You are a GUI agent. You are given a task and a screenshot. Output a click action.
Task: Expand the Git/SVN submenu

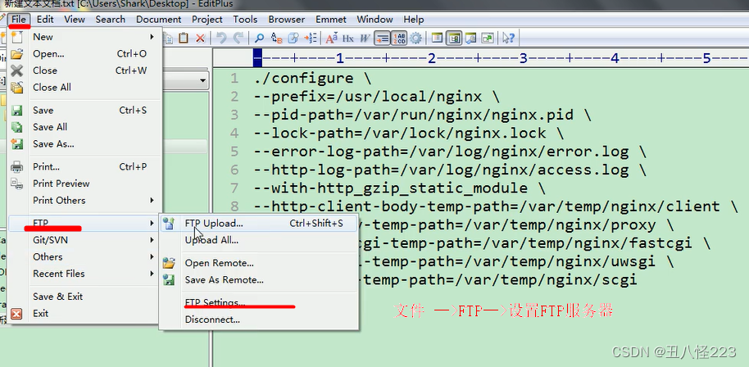(84, 240)
